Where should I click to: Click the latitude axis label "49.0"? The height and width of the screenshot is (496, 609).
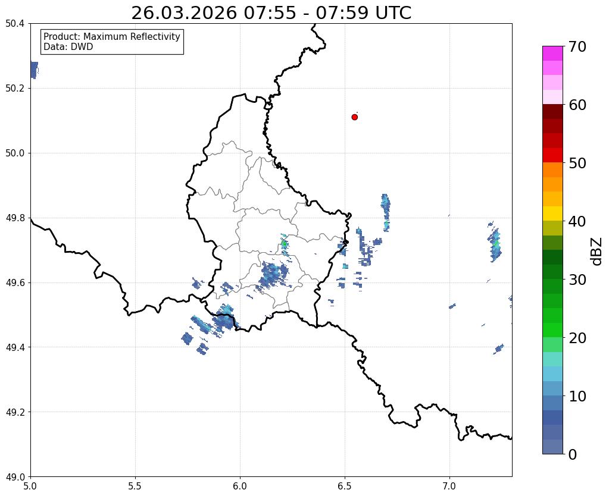click(15, 477)
